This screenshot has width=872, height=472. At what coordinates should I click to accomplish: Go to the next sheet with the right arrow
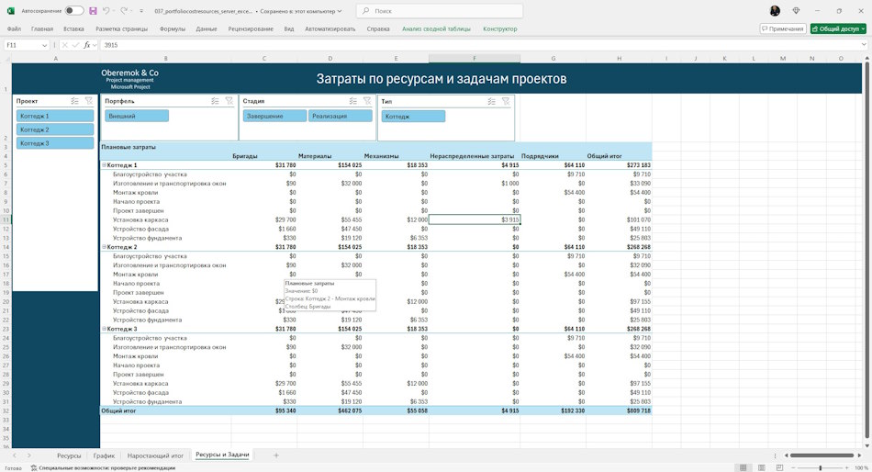(29, 455)
